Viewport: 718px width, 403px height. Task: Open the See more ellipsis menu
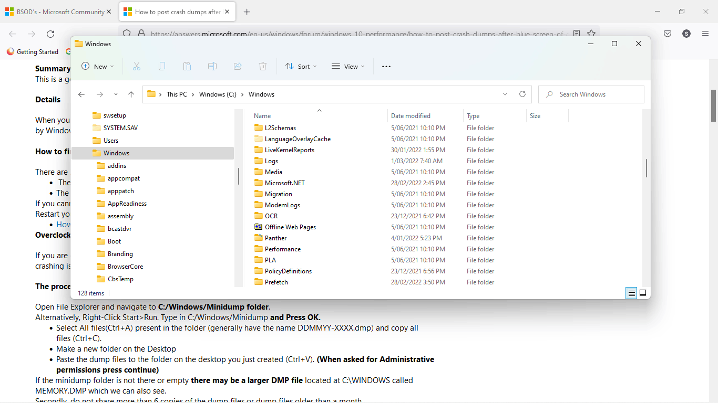(386, 67)
